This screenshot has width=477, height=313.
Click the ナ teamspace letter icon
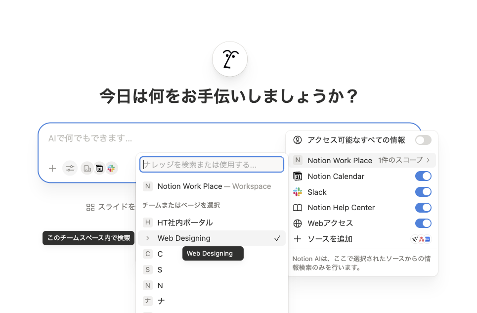tap(147, 301)
